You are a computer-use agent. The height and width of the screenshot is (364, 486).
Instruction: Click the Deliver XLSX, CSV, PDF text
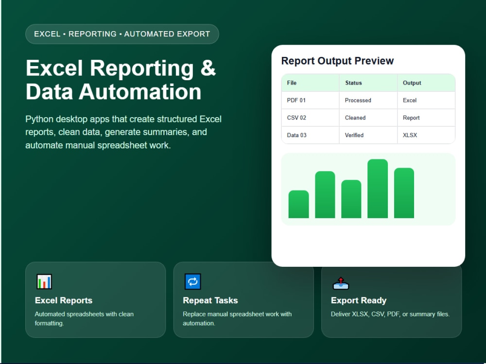[390, 314]
